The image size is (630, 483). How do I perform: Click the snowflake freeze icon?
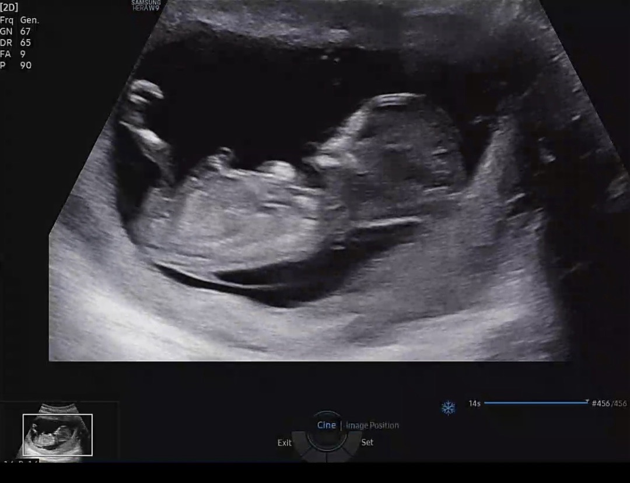click(x=448, y=407)
